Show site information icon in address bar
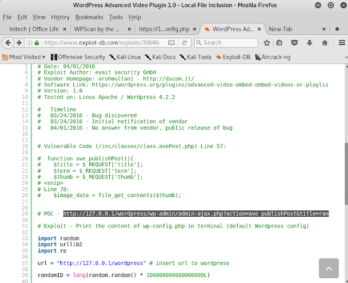The image size is (348, 283). tap(29, 42)
